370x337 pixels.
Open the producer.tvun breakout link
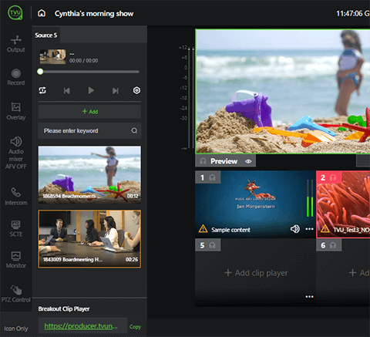pos(81,326)
